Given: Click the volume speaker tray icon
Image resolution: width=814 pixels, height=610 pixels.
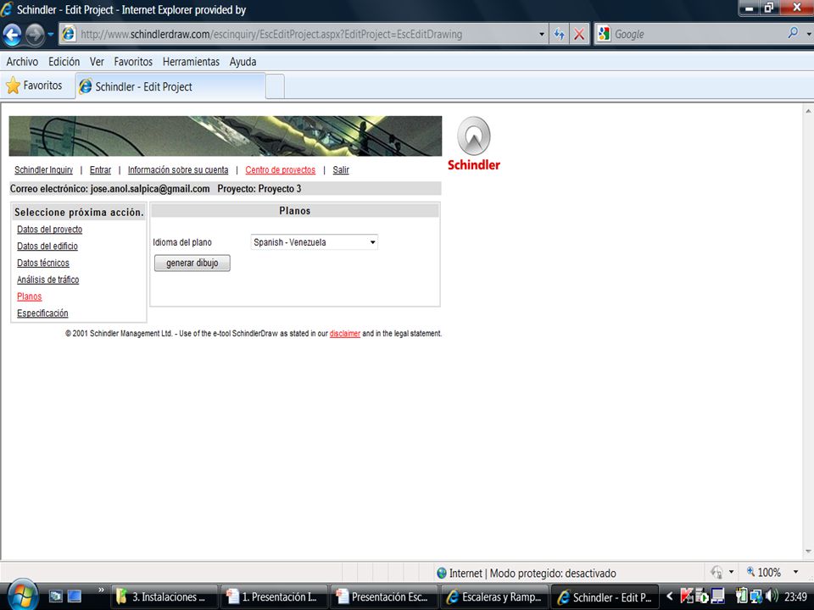Looking at the screenshot, I should point(772,596).
